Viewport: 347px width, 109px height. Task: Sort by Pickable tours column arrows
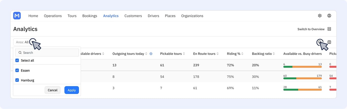coord(184,54)
